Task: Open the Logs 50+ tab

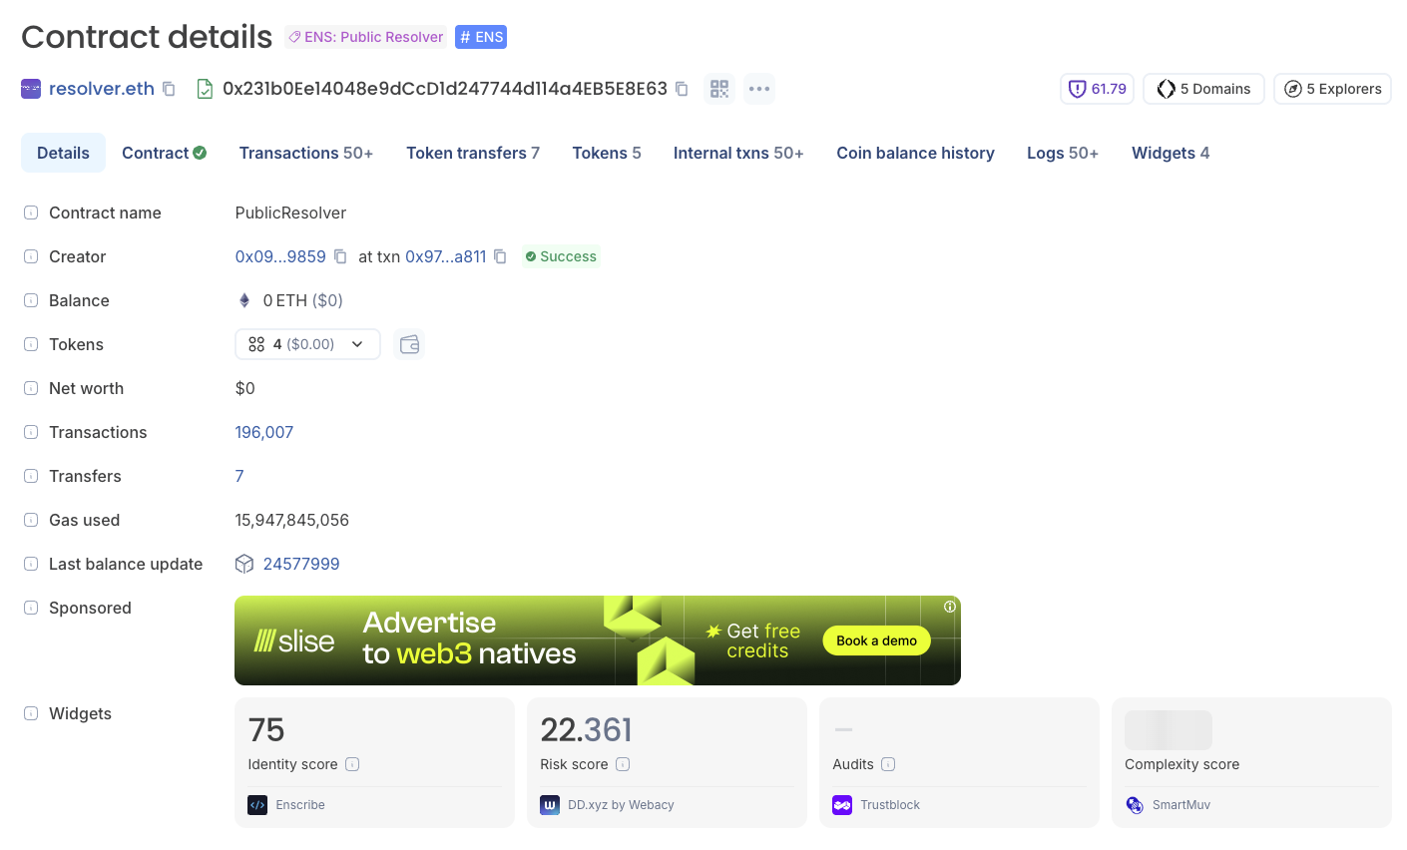Action: [1062, 153]
